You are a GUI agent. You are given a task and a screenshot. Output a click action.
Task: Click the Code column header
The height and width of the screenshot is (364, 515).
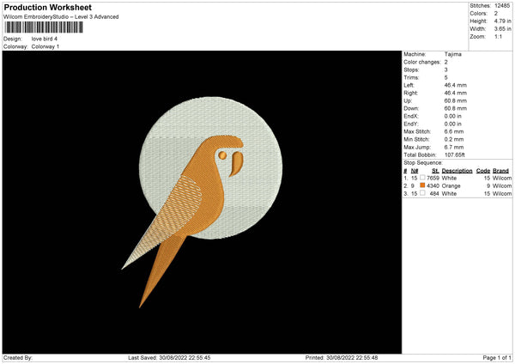point(483,171)
